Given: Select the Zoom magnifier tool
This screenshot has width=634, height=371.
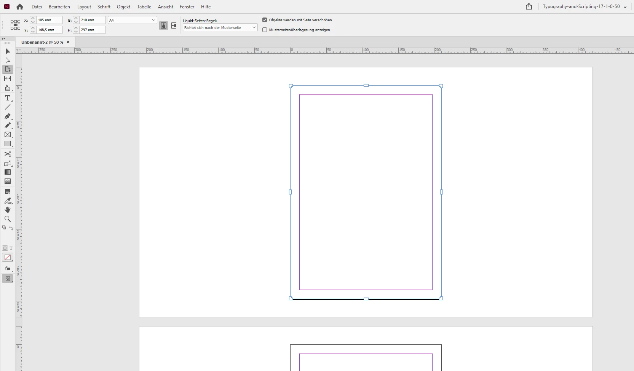Looking at the screenshot, I should 8,219.
